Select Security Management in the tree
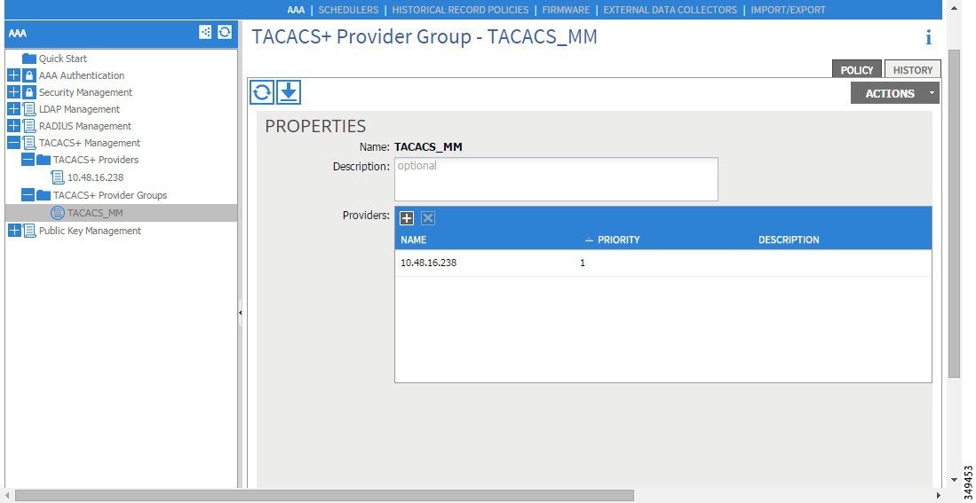 tap(85, 92)
